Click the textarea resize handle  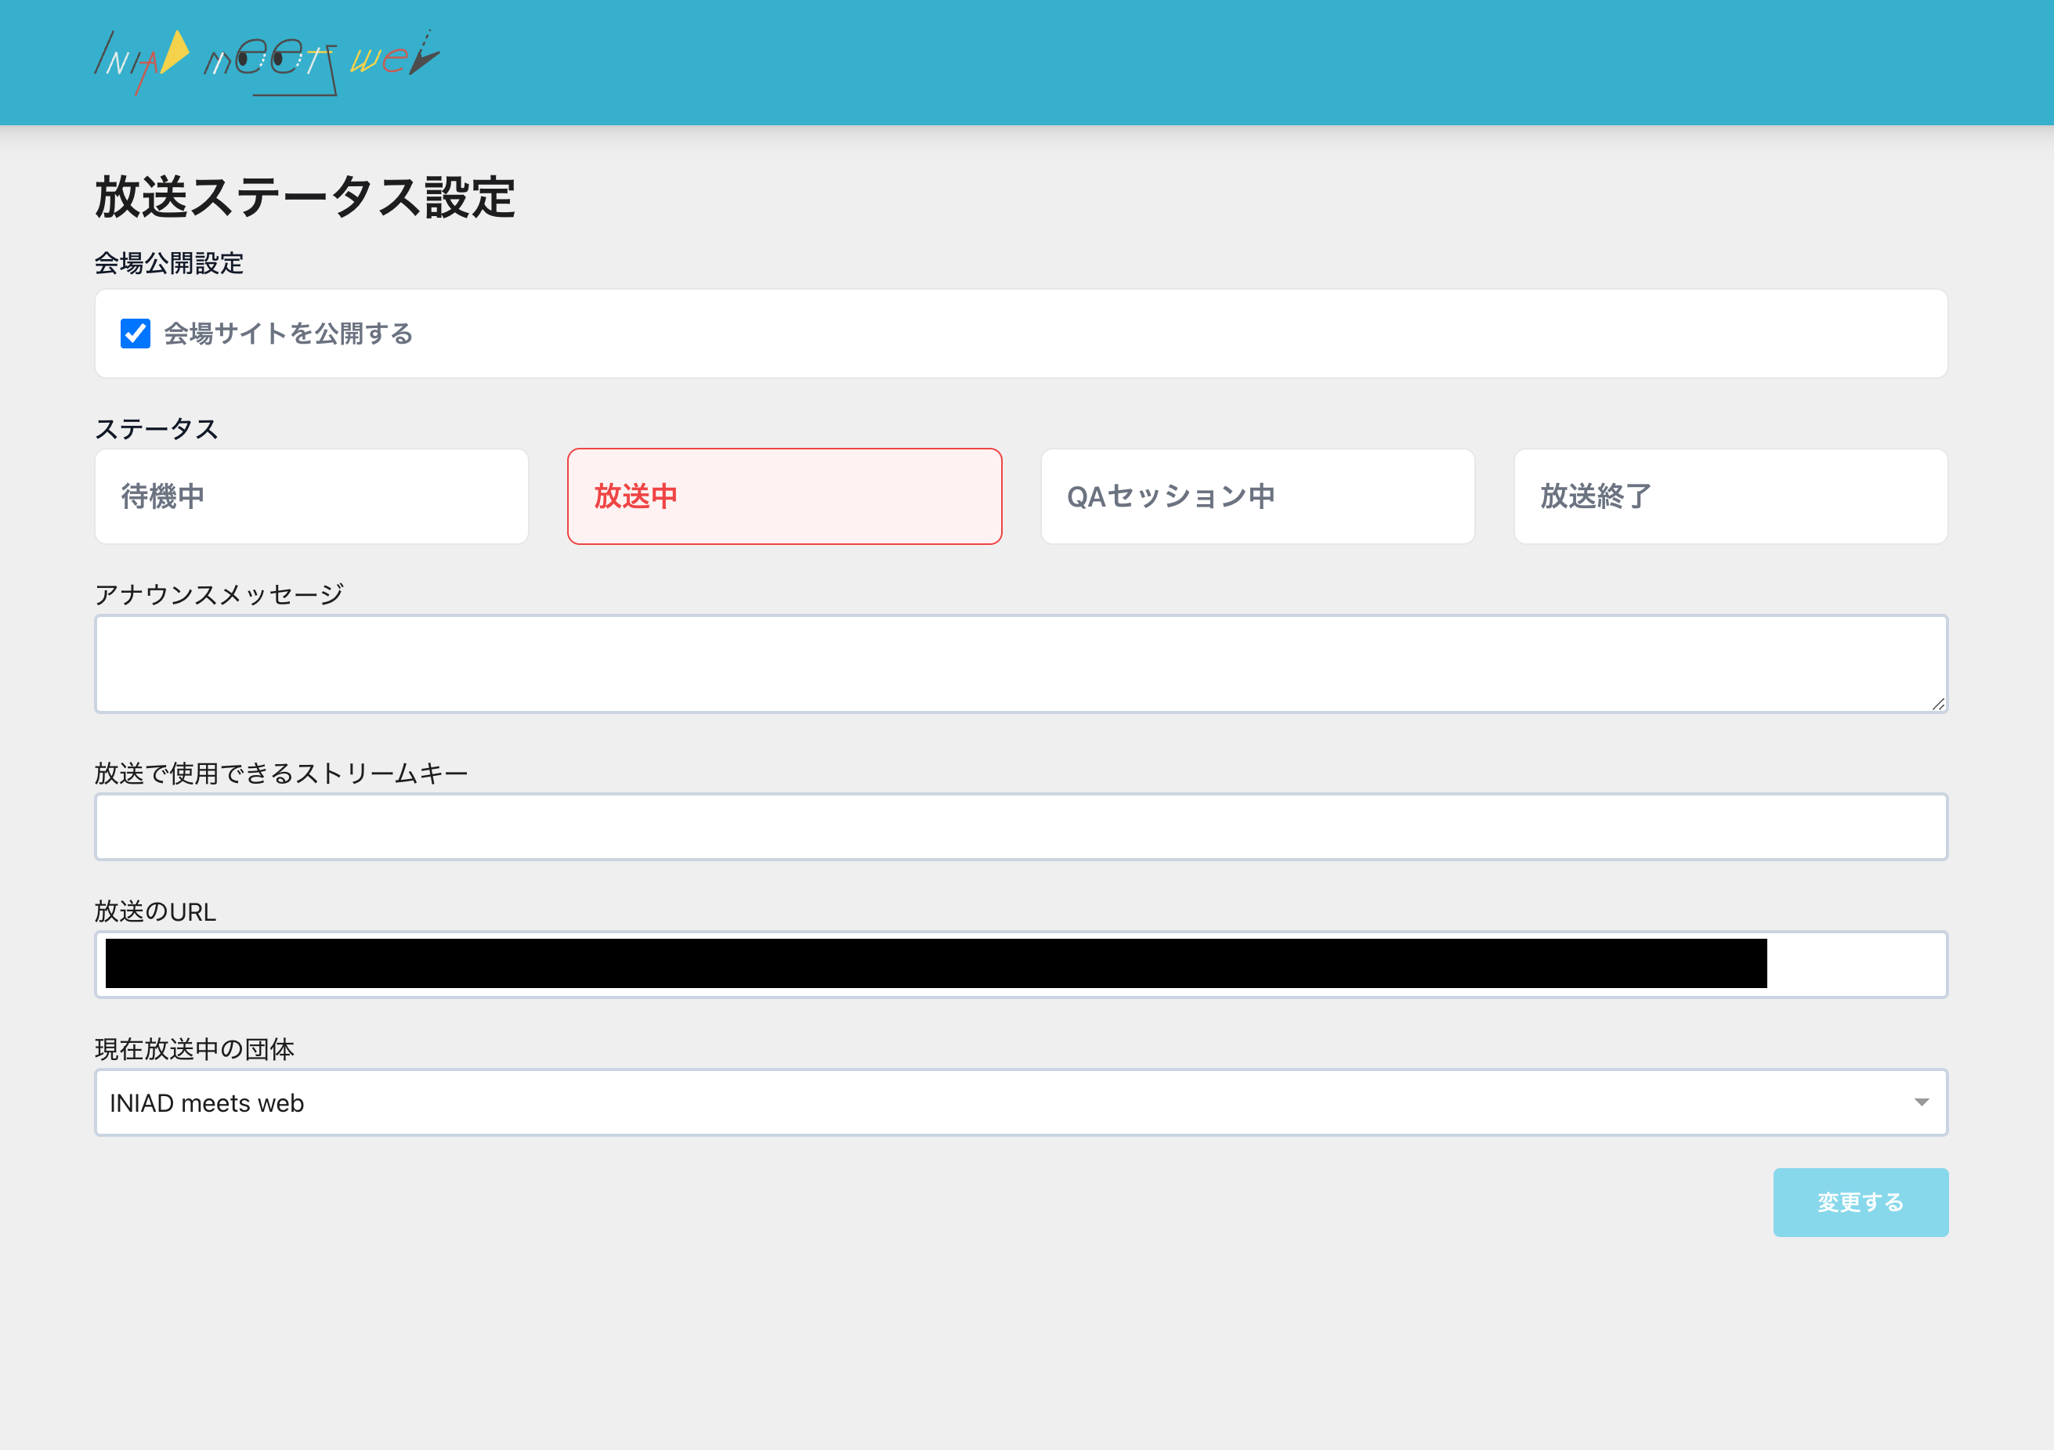point(1940,705)
